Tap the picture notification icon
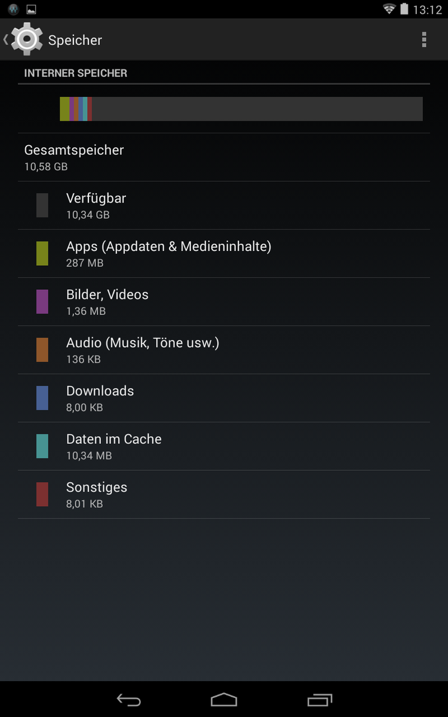This screenshot has height=717, width=448. pyautogui.click(x=32, y=10)
